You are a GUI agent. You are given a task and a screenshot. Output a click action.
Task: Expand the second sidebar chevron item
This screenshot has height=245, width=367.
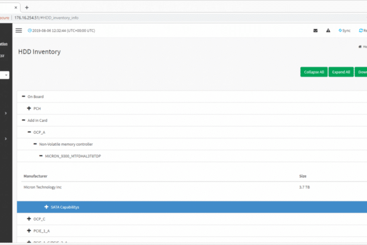[6, 139]
